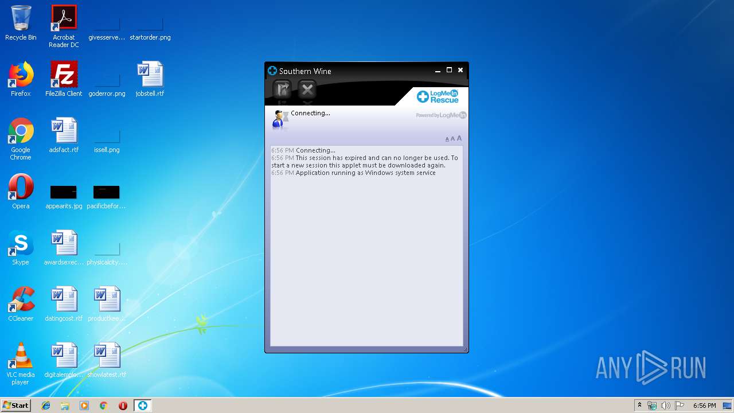Screen dimensions: 734x413
Task: Select the Skype desktop shortcut
Action: click(x=21, y=248)
